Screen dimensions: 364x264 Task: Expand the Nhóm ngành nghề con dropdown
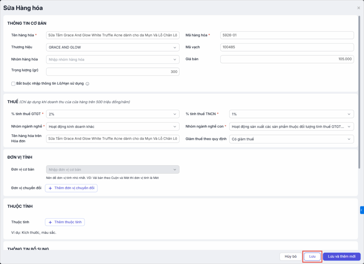(x=291, y=127)
